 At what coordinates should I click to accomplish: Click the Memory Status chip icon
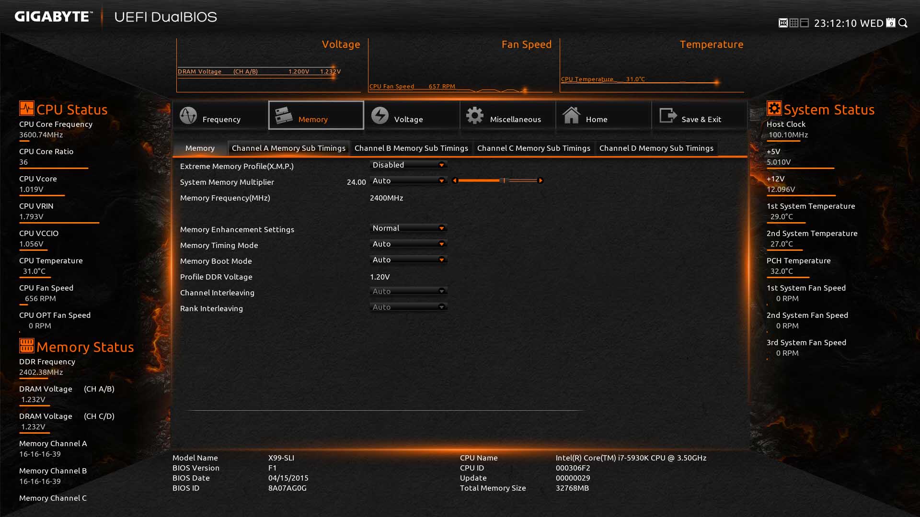26,345
